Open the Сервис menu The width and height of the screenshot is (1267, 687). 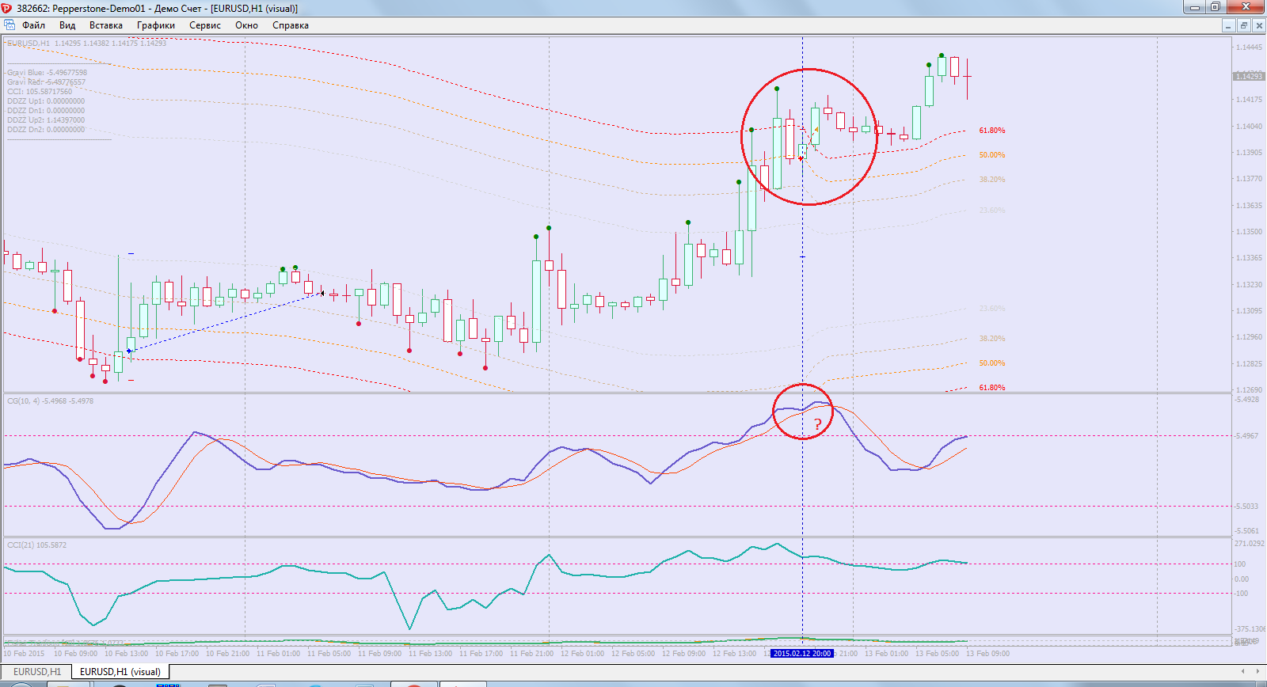click(x=205, y=25)
